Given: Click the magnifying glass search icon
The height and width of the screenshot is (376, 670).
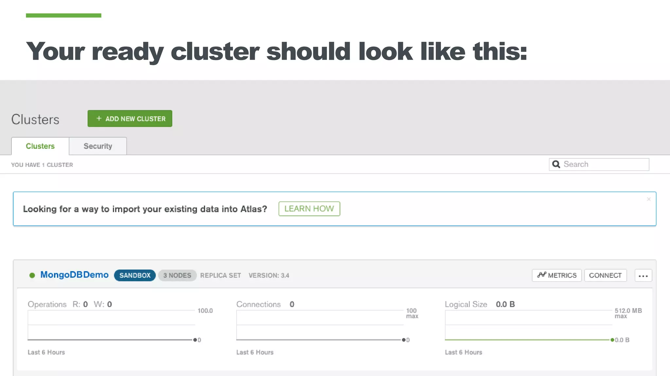Looking at the screenshot, I should pyautogui.click(x=556, y=164).
